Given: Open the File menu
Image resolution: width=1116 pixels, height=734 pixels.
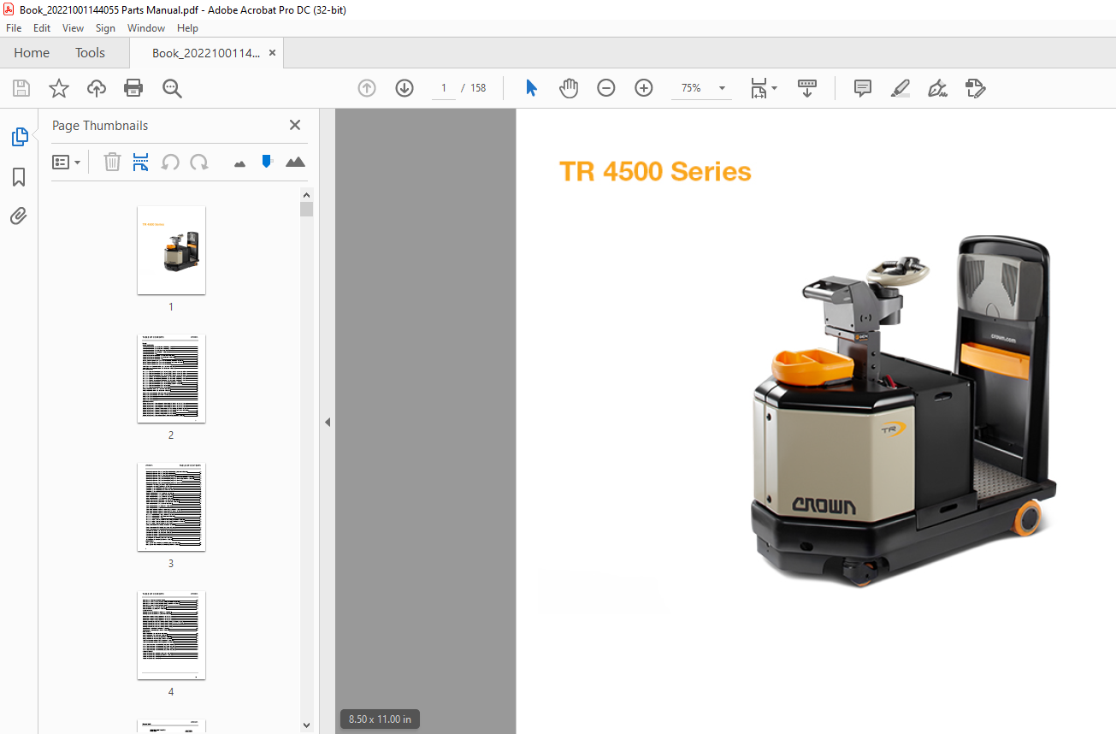Looking at the screenshot, I should click(14, 28).
